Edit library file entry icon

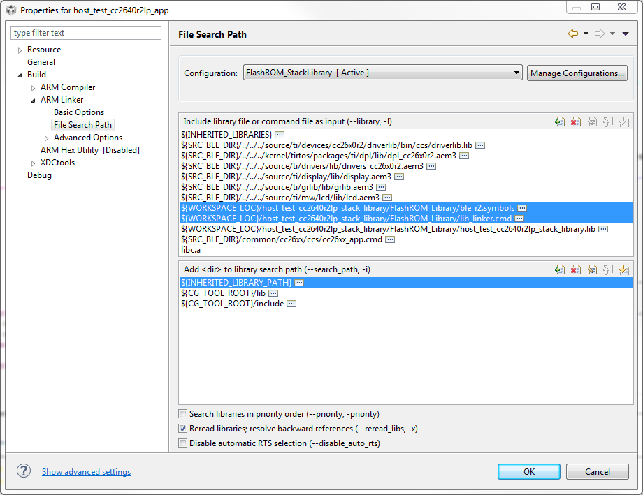point(592,121)
